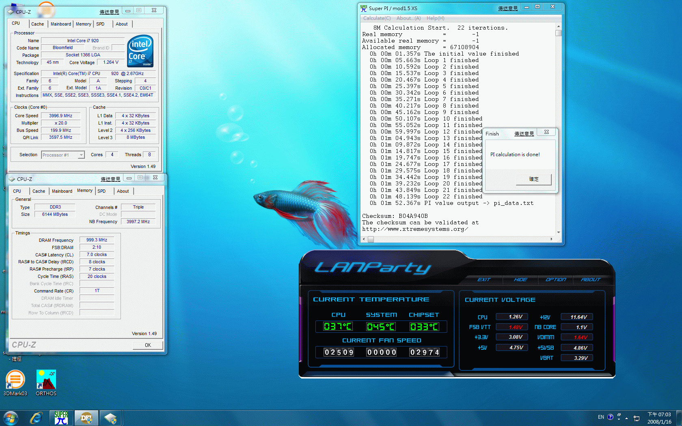Click send feedback link in lower CPU-Z

tap(111, 179)
